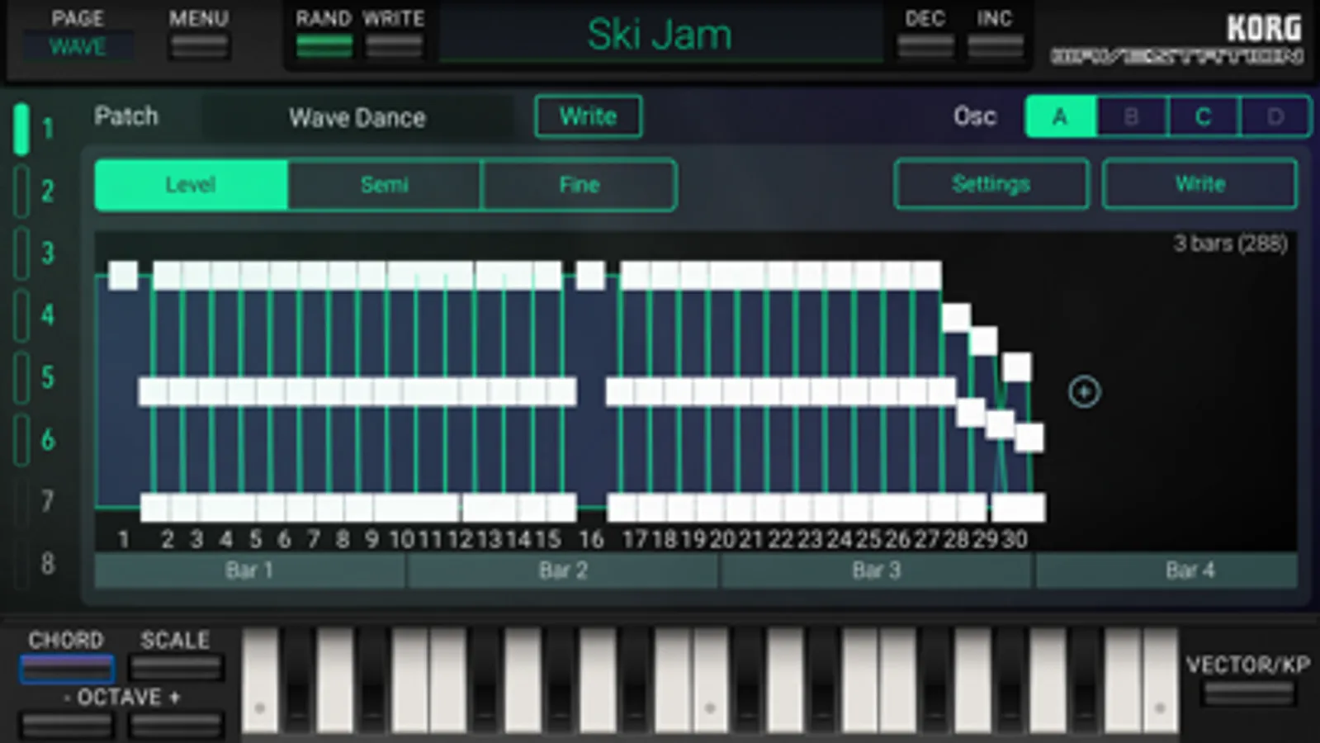Select lane 5 in the sidebar
This screenshot has width=1320, height=743.
(x=35, y=377)
